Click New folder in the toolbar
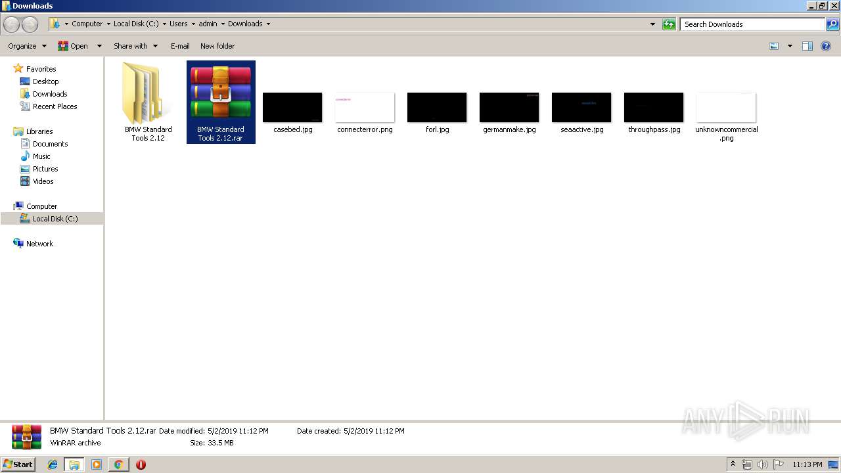The width and height of the screenshot is (841, 473). 217,46
